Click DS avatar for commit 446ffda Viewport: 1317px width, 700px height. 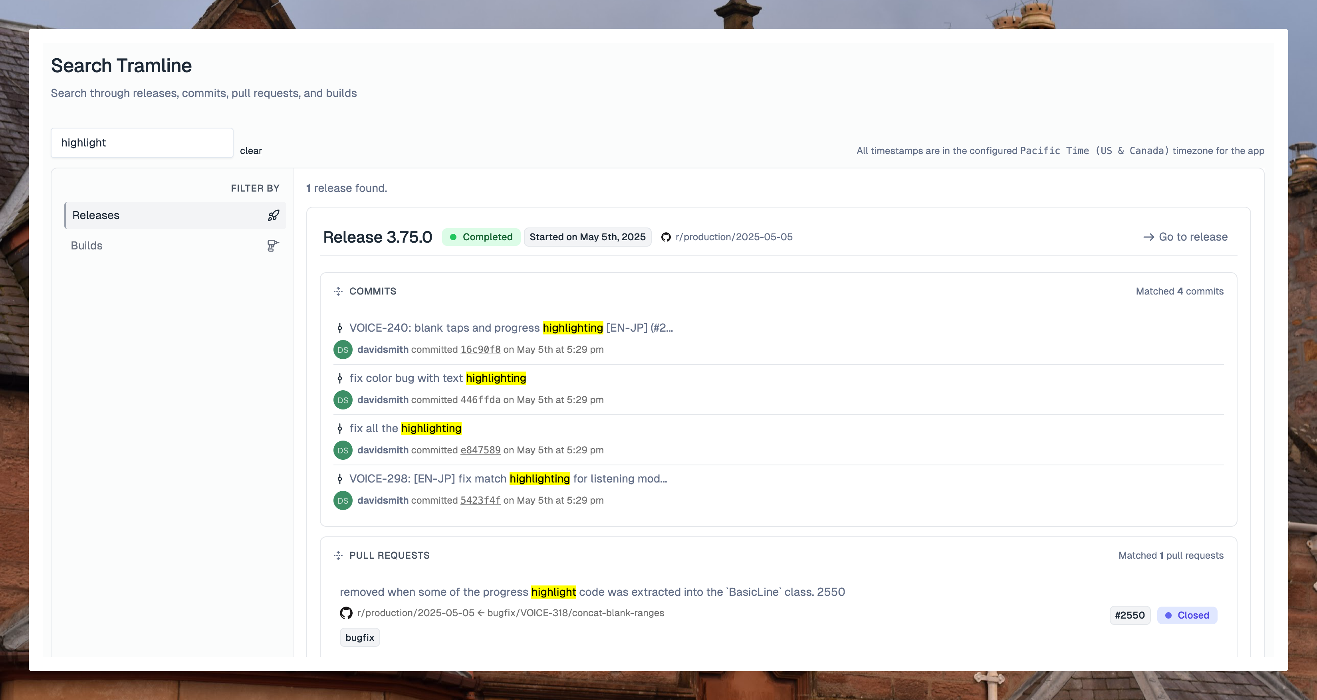click(x=343, y=400)
